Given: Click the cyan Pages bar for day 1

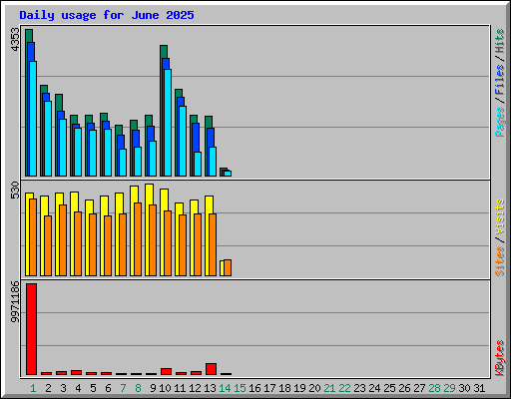Looking at the screenshot, I should point(33,119).
